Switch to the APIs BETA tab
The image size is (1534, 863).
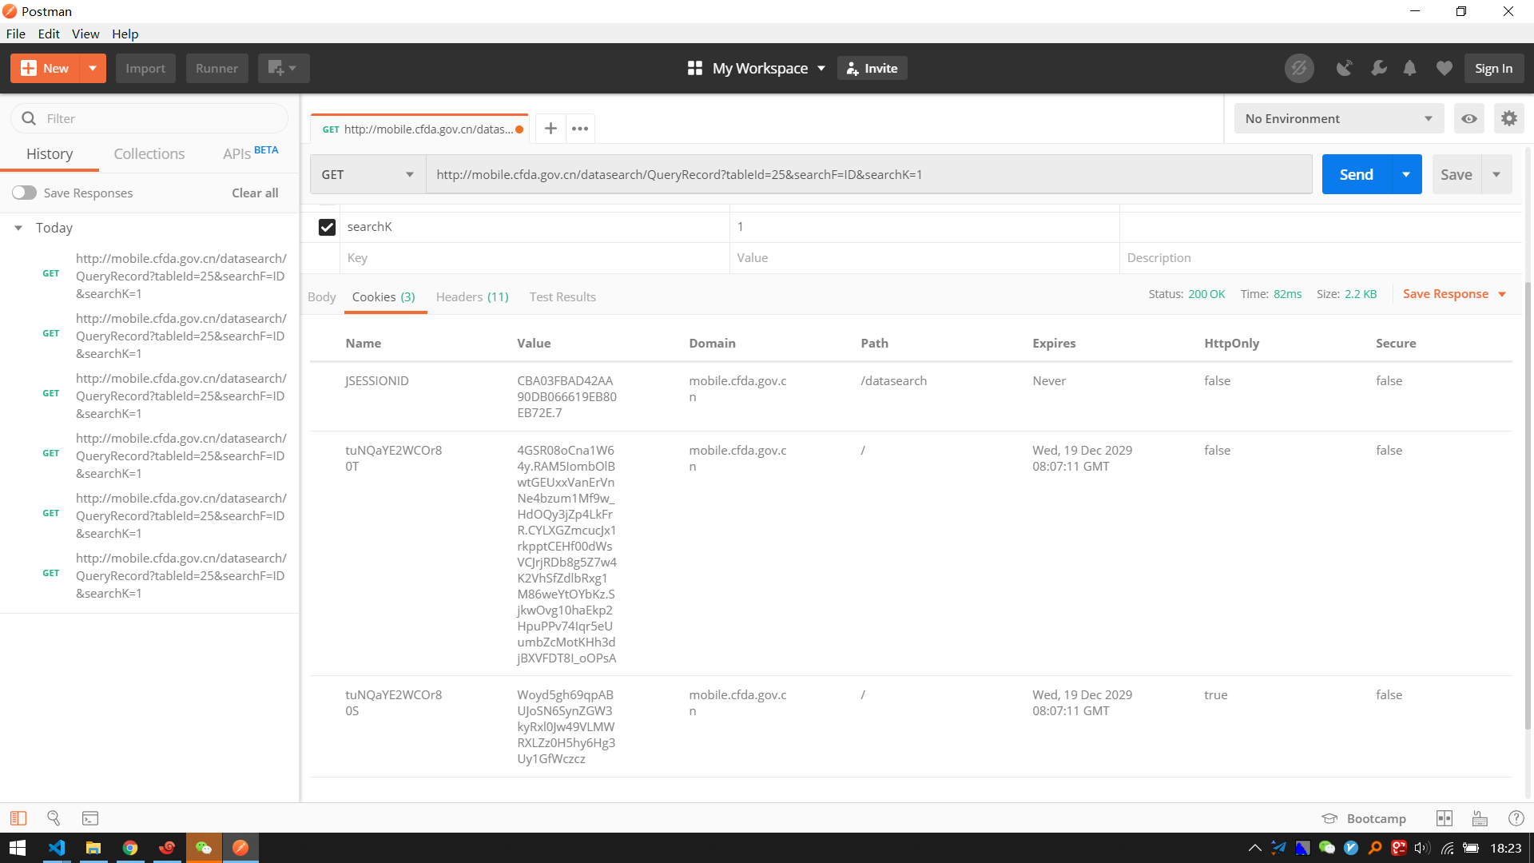[250, 153]
